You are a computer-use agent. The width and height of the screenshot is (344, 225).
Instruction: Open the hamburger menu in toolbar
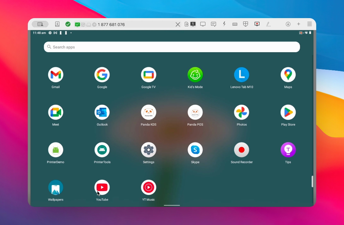pos(310,24)
